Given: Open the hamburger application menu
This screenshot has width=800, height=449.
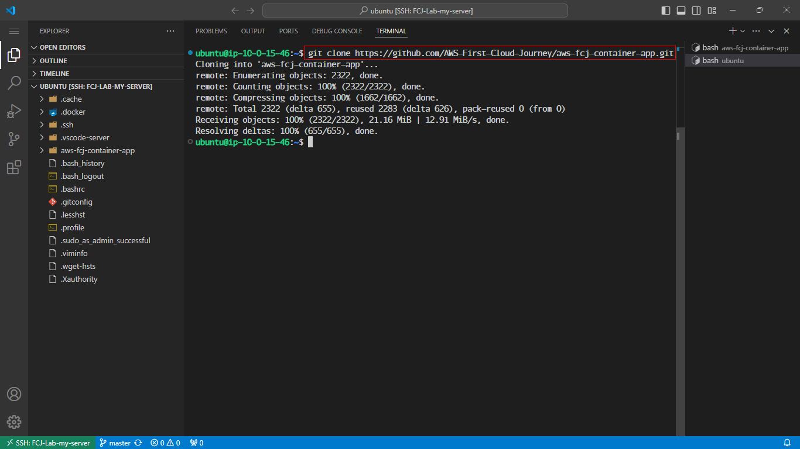Looking at the screenshot, I should coord(14,31).
